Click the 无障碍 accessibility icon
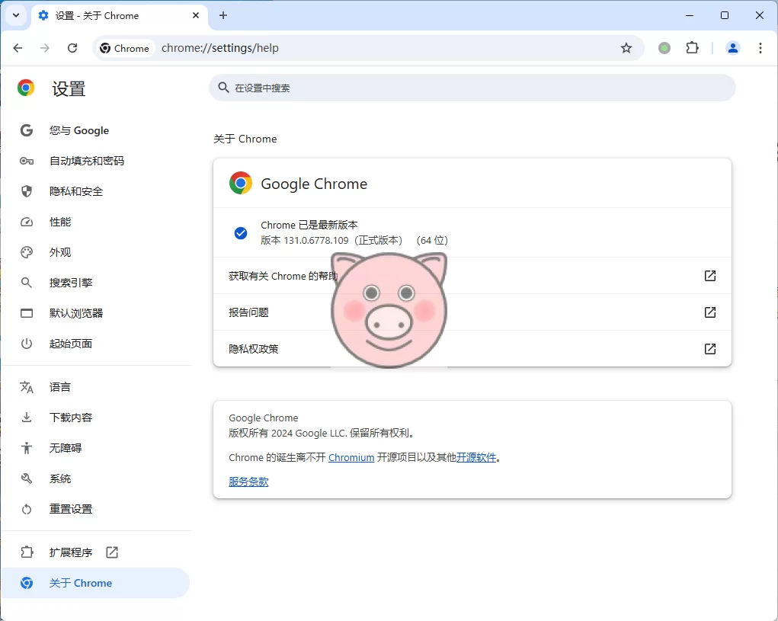Image resolution: width=778 pixels, height=621 pixels. pos(27,448)
